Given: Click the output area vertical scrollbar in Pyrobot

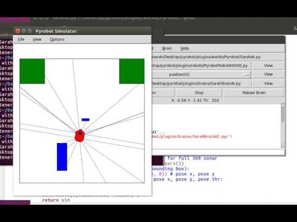Looking at the screenshot, I should pyautogui.click(x=283, y=126).
